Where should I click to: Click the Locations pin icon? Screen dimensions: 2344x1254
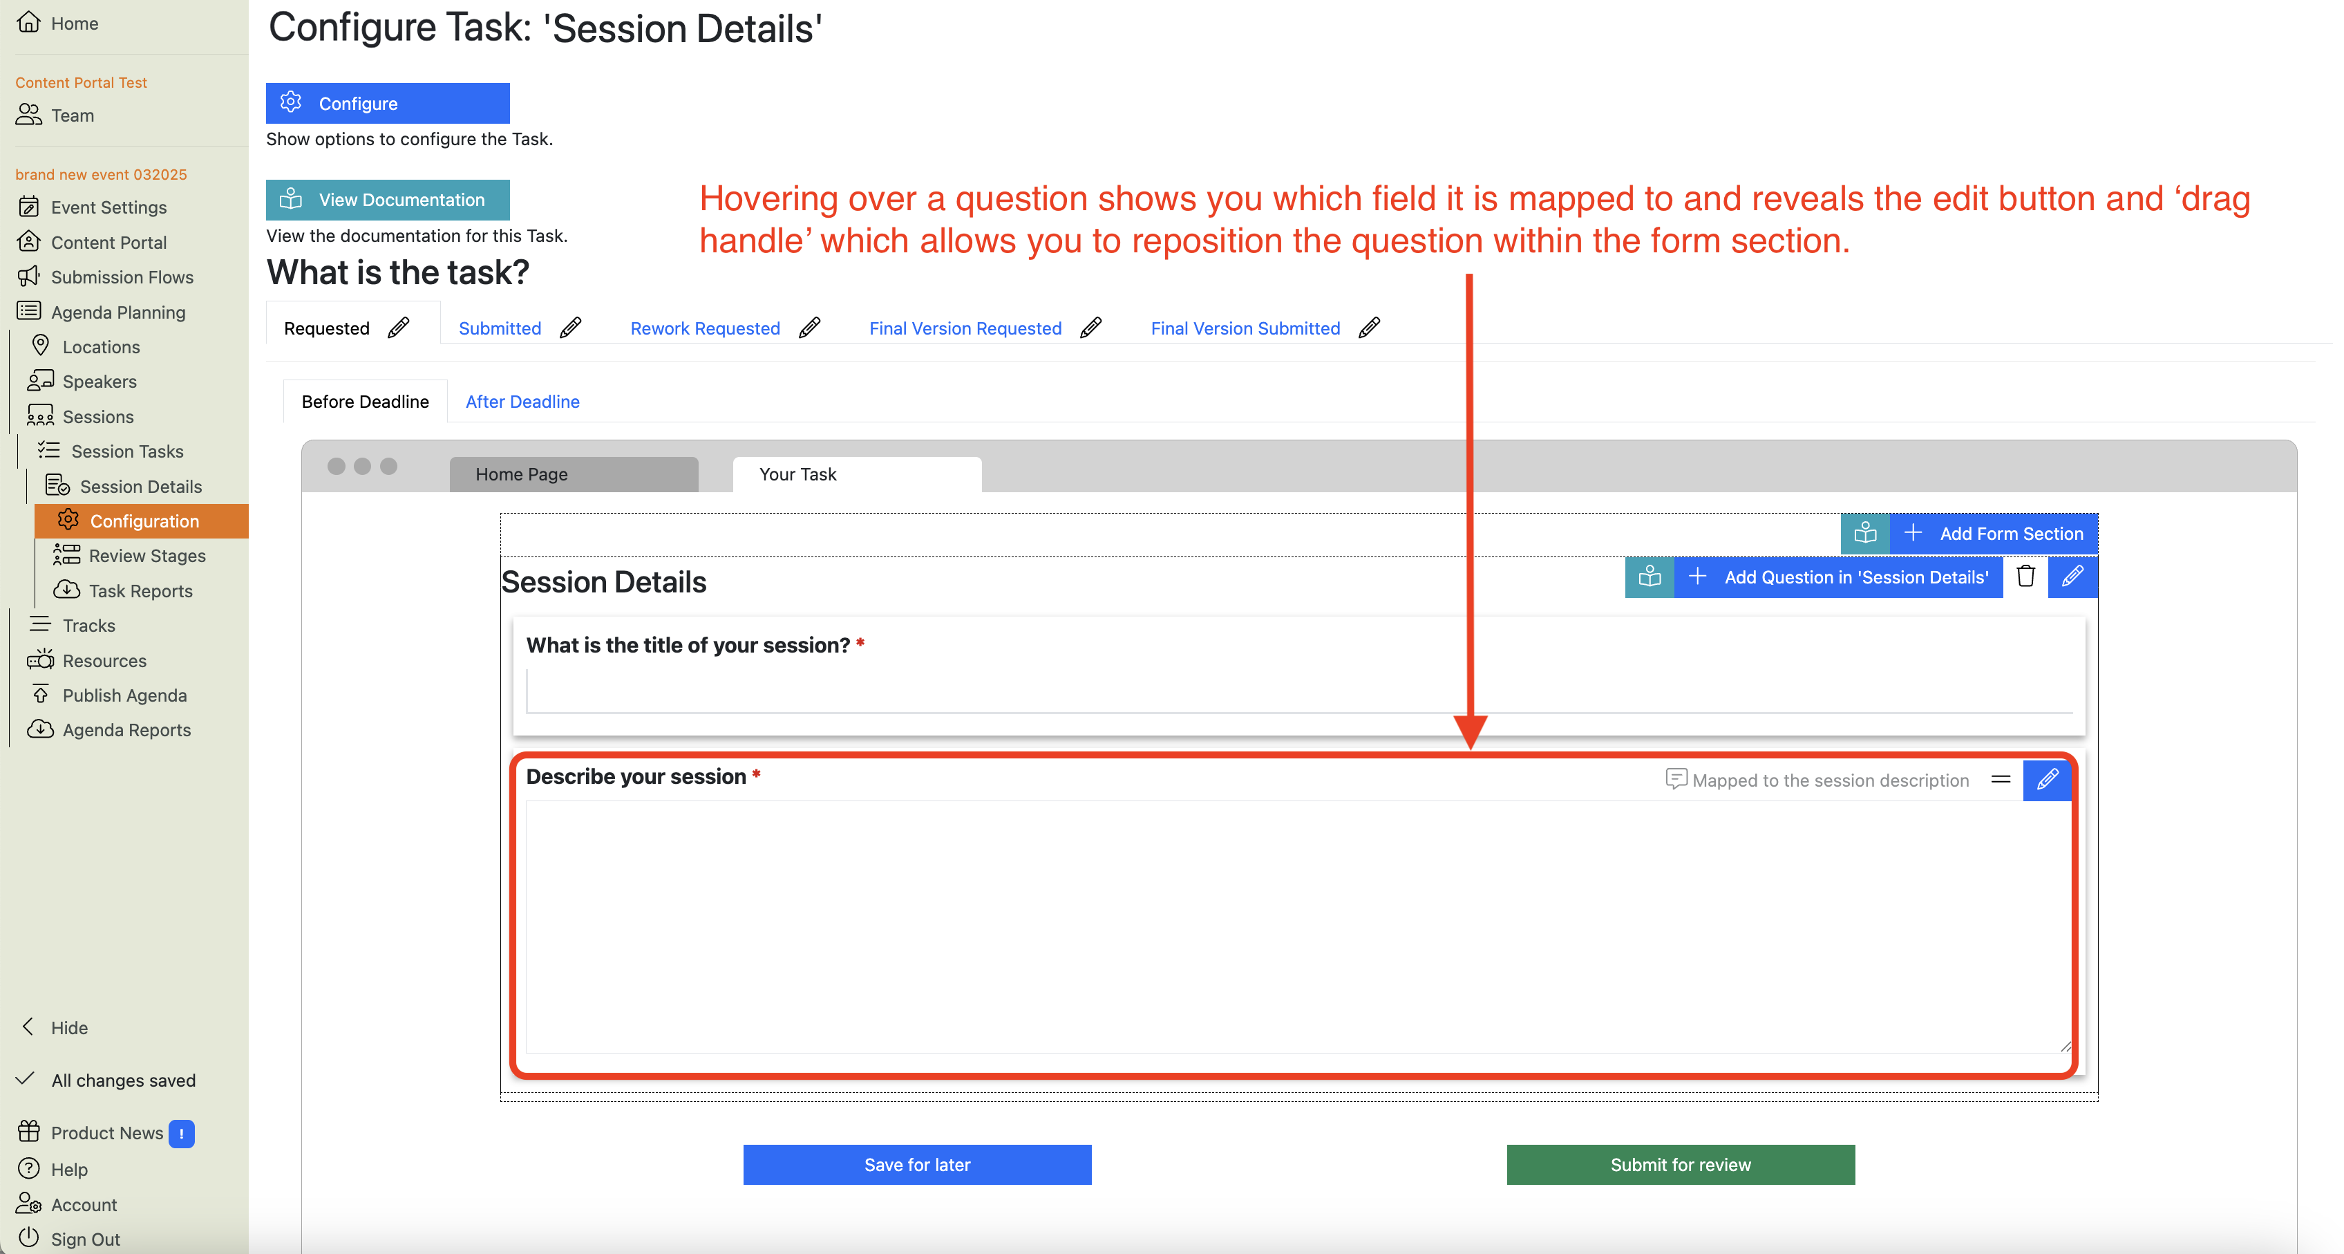click(x=40, y=346)
